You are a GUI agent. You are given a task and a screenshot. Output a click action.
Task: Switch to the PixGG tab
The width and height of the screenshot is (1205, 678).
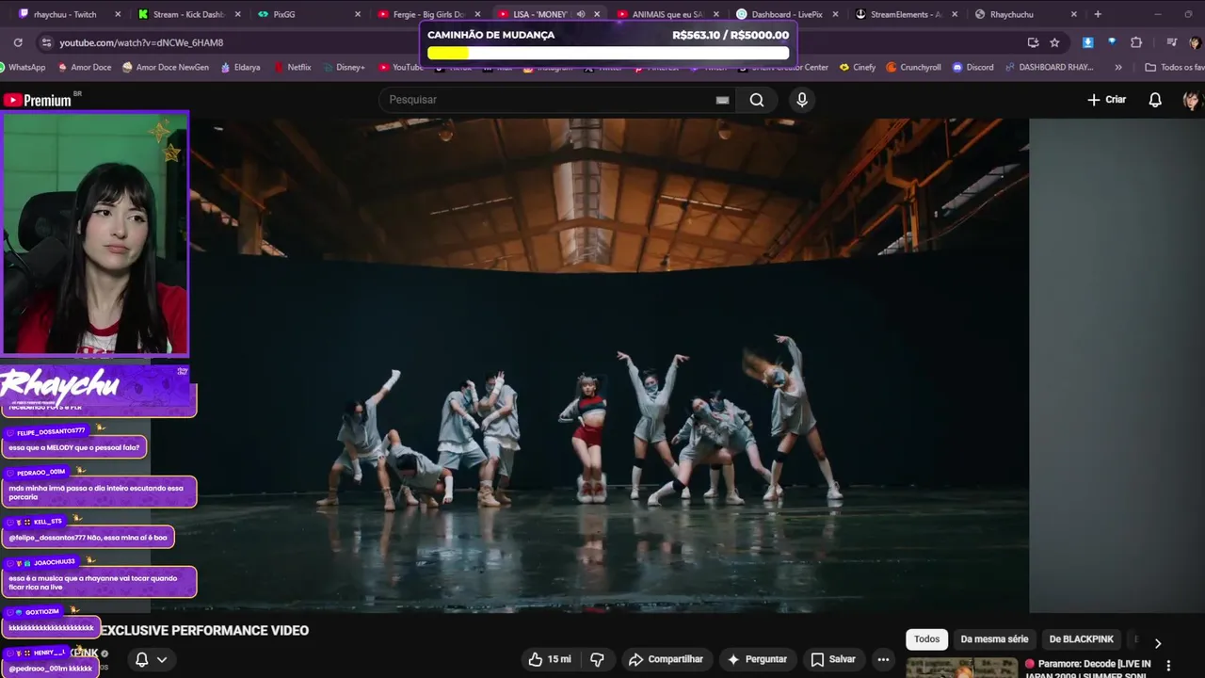pyautogui.click(x=309, y=14)
